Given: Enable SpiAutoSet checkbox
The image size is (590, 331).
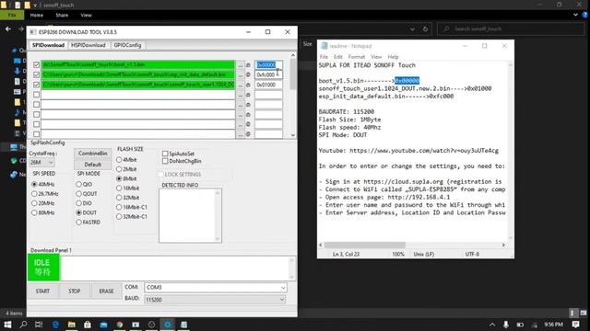Looking at the screenshot, I should [165, 154].
